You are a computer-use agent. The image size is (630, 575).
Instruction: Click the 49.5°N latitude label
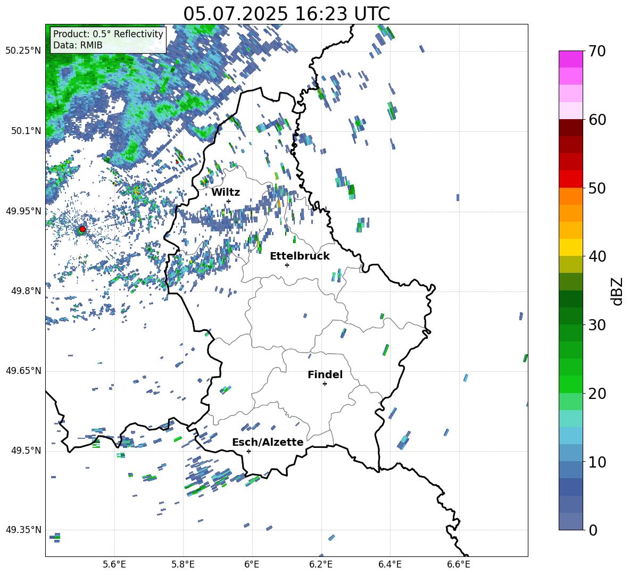pos(26,451)
